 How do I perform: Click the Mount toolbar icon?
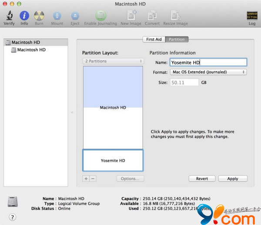(x=57, y=16)
